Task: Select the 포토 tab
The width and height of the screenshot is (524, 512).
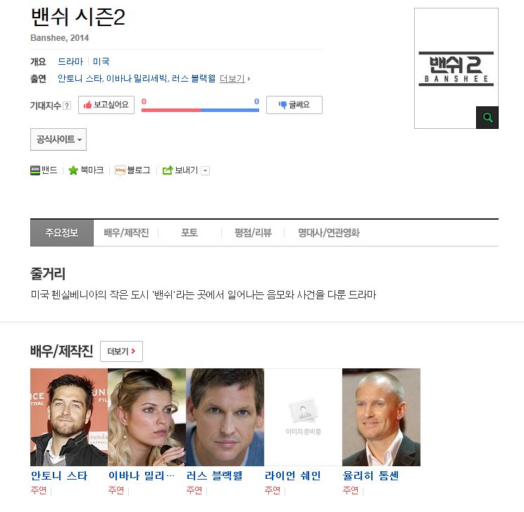Action: point(189,232)
